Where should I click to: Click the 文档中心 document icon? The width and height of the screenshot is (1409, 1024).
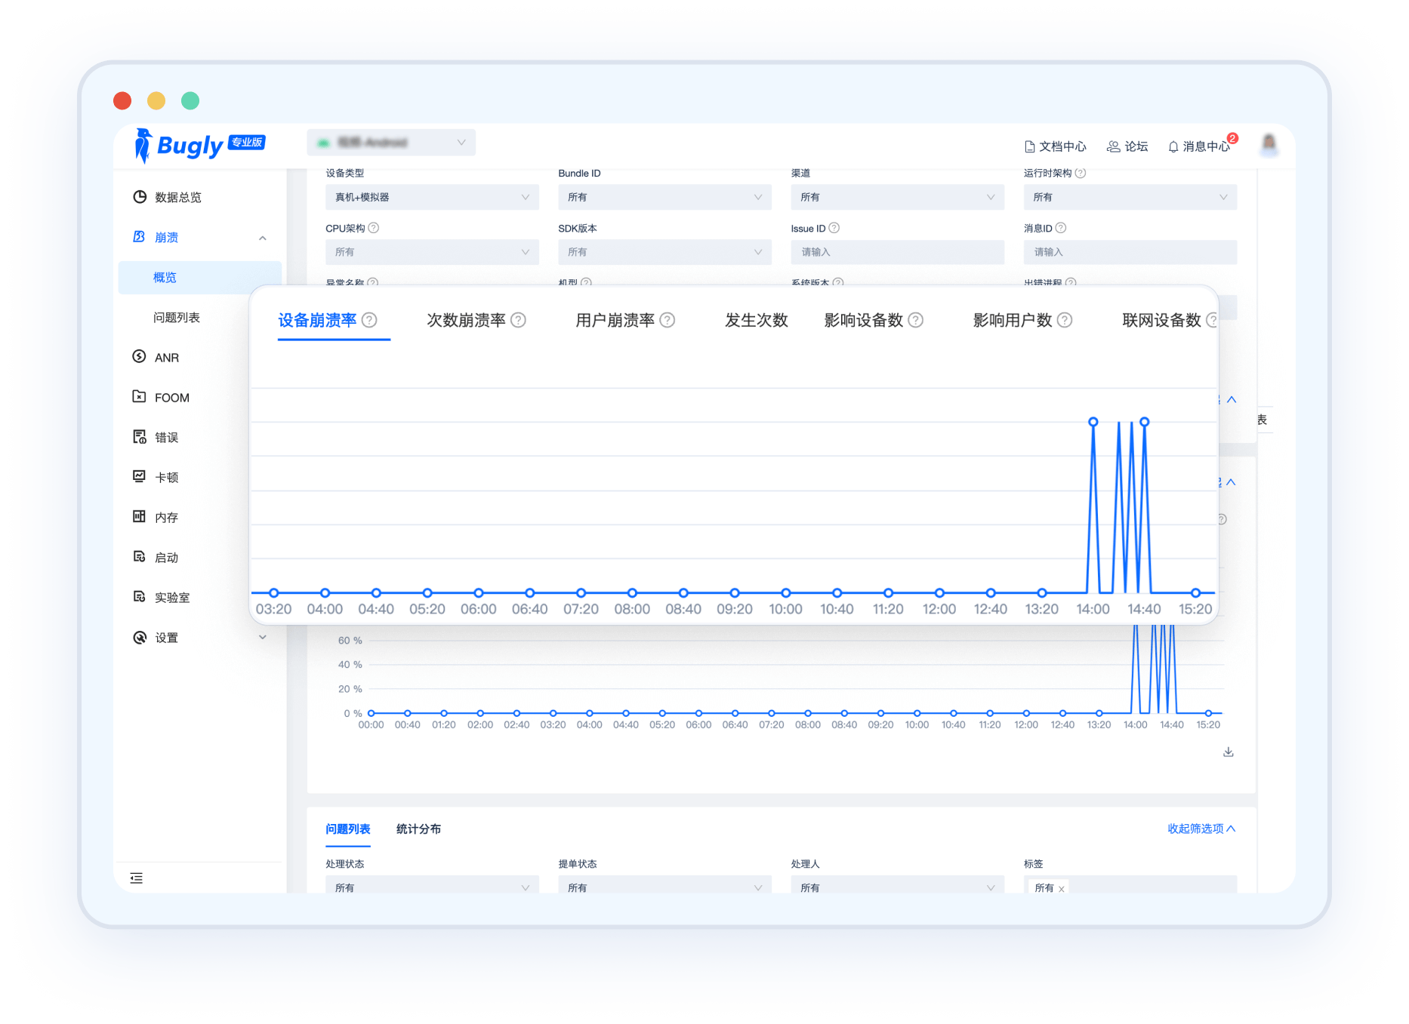pos(1029,146)
